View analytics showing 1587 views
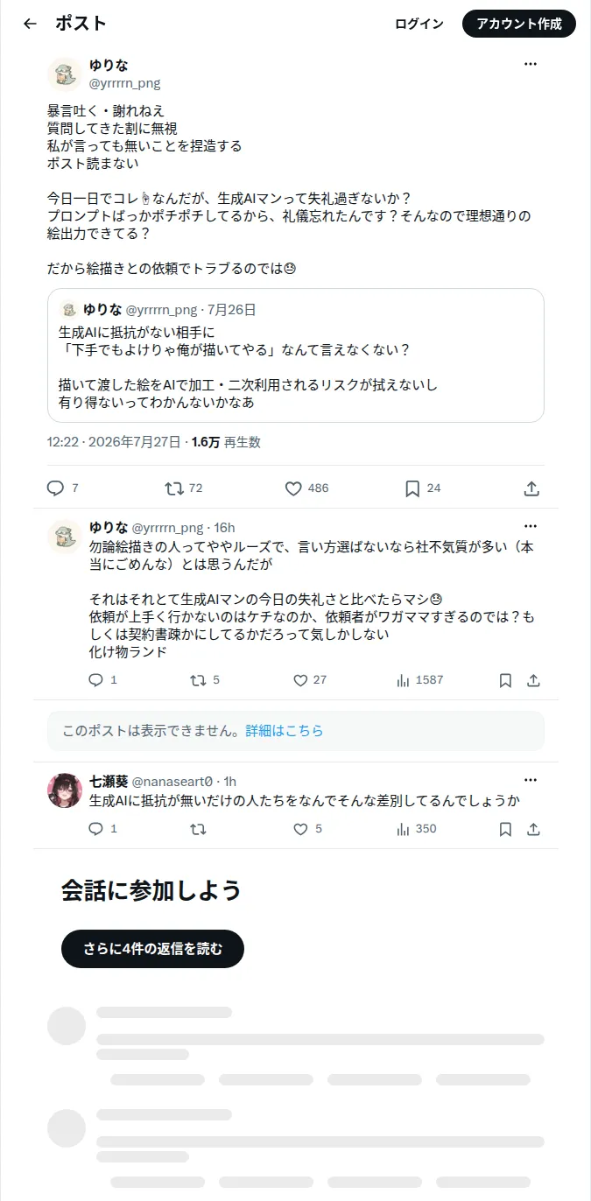Screen dimensions: 591x1201 (x=419, y=680)
